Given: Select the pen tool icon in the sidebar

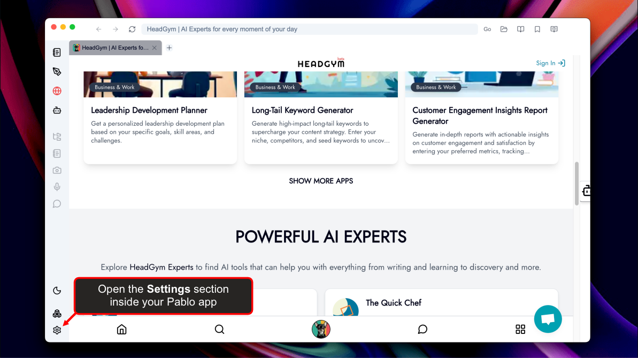Looking at the screenshot, I should point(57,72).
